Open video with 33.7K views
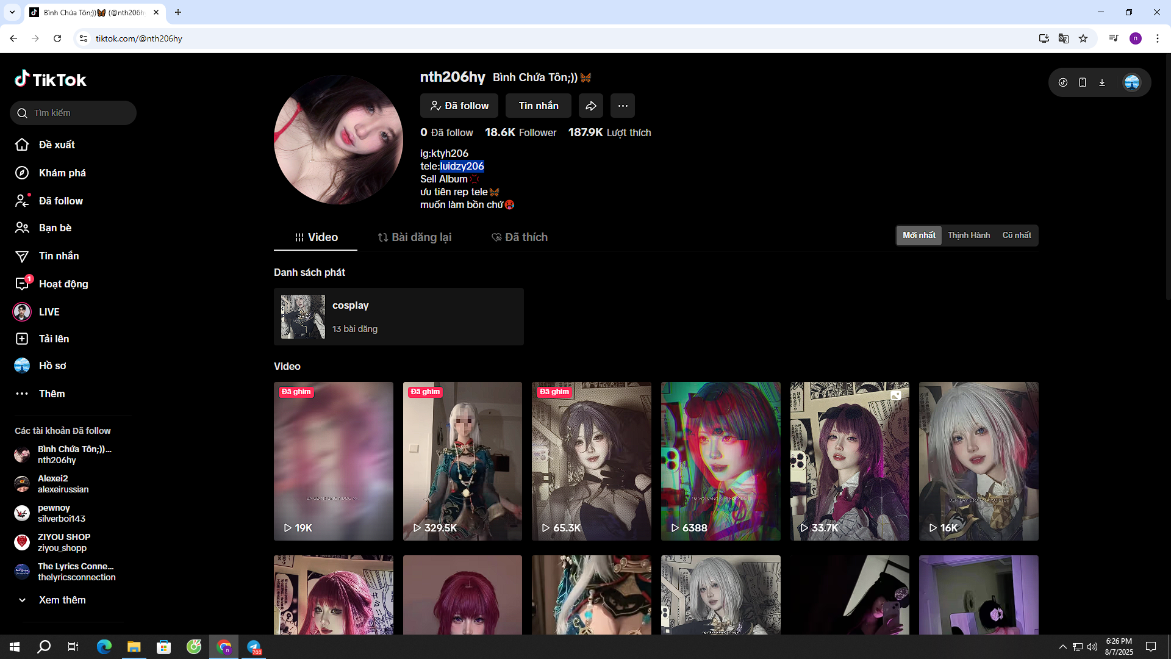This screenshot has width=1171, height=659. (850, 461)
